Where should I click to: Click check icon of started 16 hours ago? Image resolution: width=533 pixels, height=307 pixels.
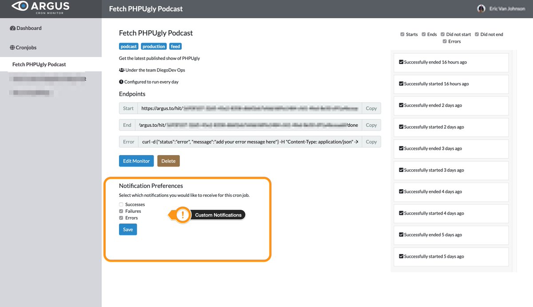pos(401,84)
